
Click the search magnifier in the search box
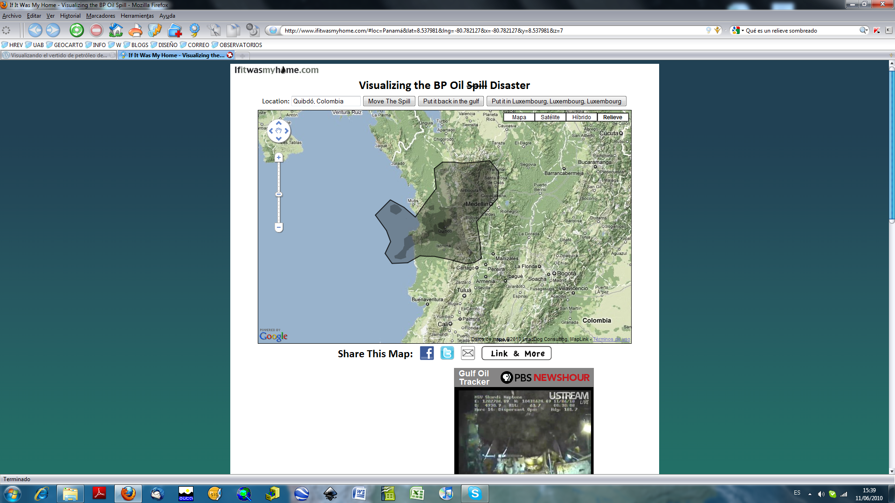(863, 30)
